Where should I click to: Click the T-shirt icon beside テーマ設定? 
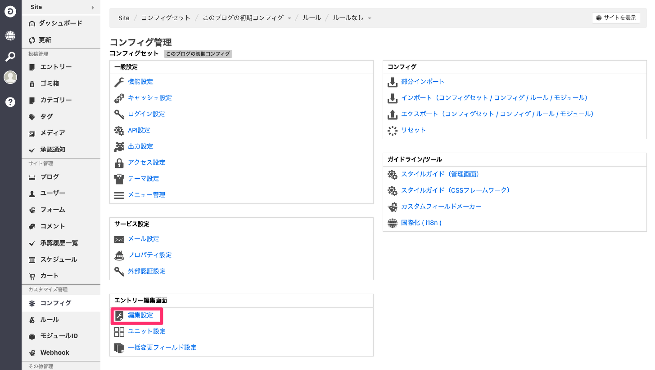click(x=119, y=179)
